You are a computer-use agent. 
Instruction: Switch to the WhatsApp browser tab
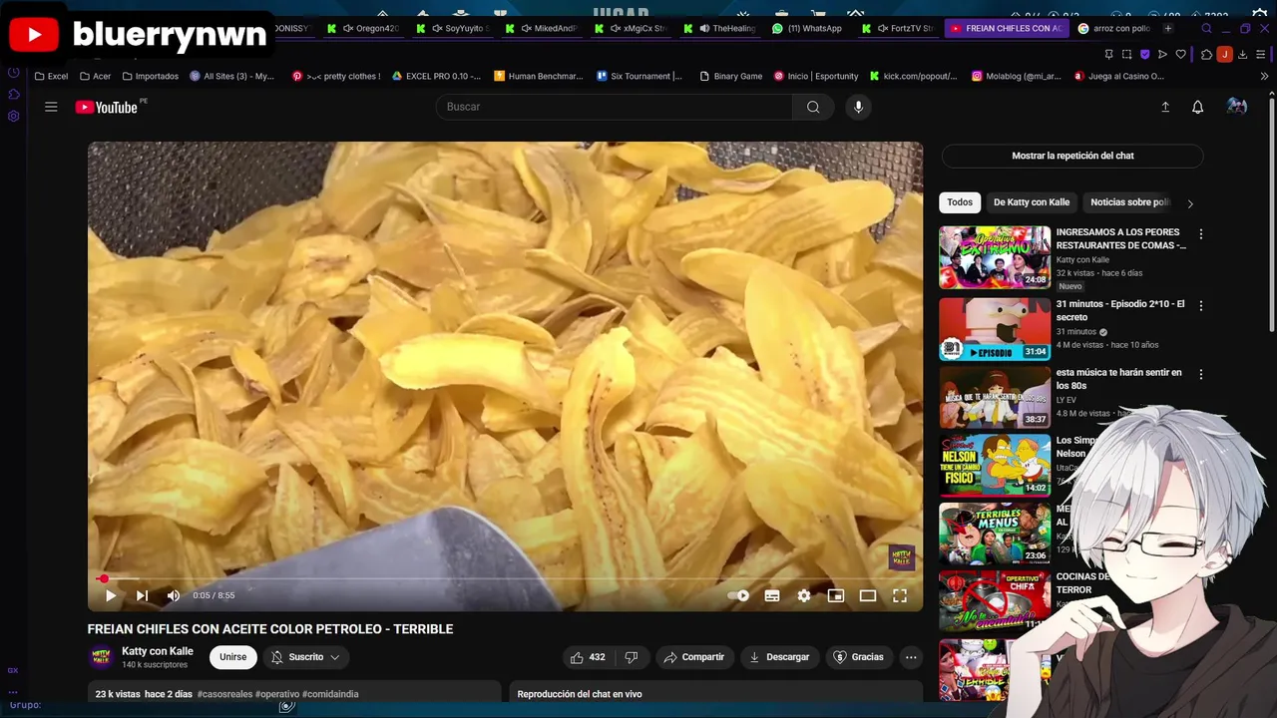pos(806,29)
